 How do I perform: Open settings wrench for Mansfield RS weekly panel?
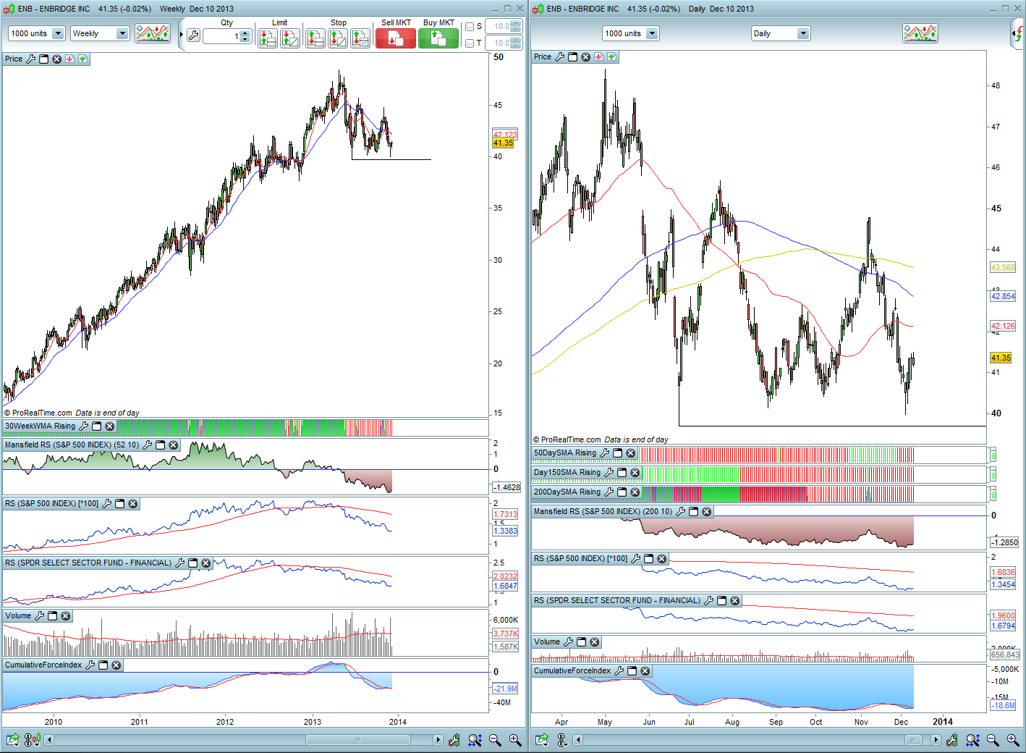click(x=148, y=445)
